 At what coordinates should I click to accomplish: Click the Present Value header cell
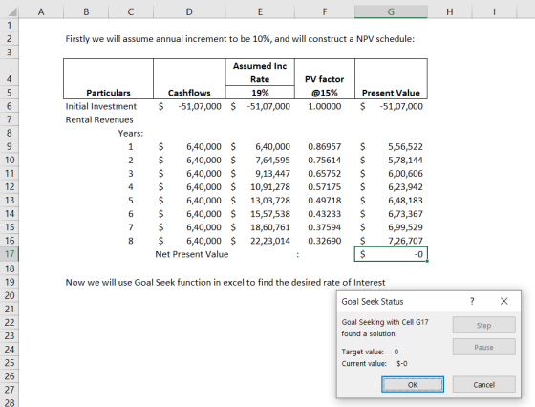[x=391, y=93]
